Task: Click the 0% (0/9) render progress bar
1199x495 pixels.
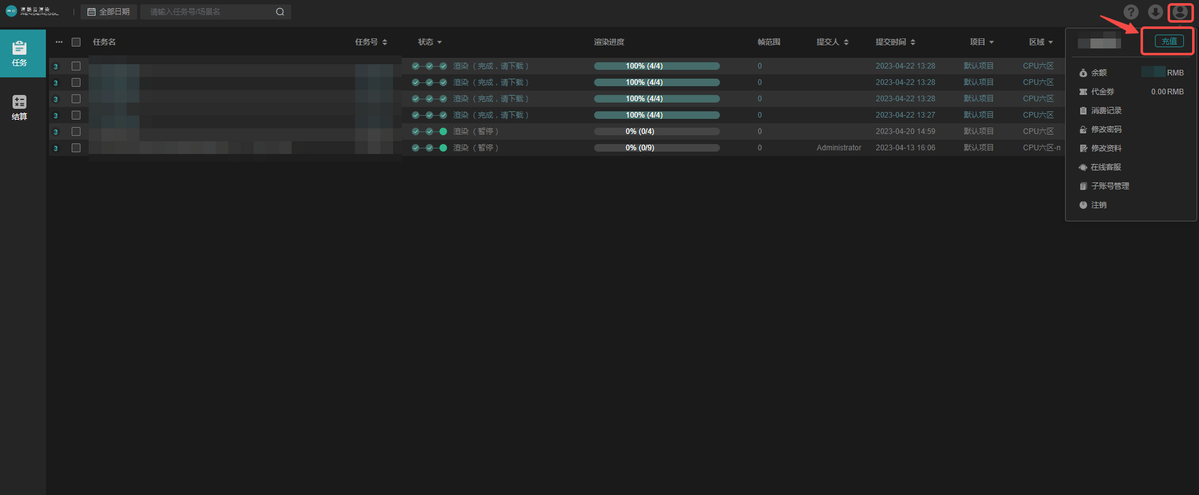Action: tap(656, 148)
